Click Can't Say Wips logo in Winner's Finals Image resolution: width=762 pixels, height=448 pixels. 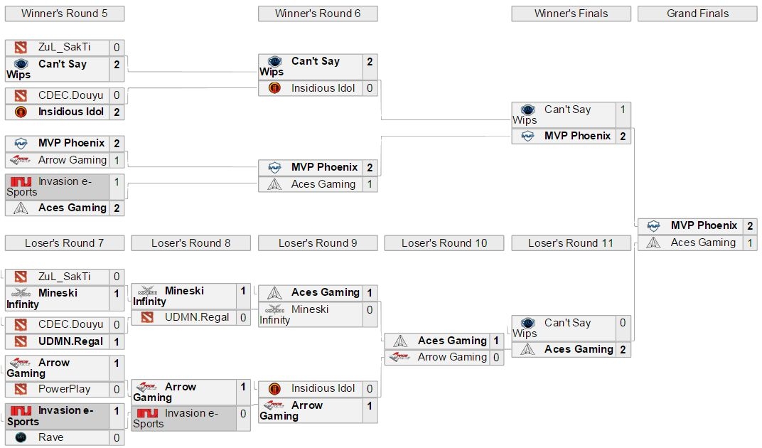click(x=527, y=110)
